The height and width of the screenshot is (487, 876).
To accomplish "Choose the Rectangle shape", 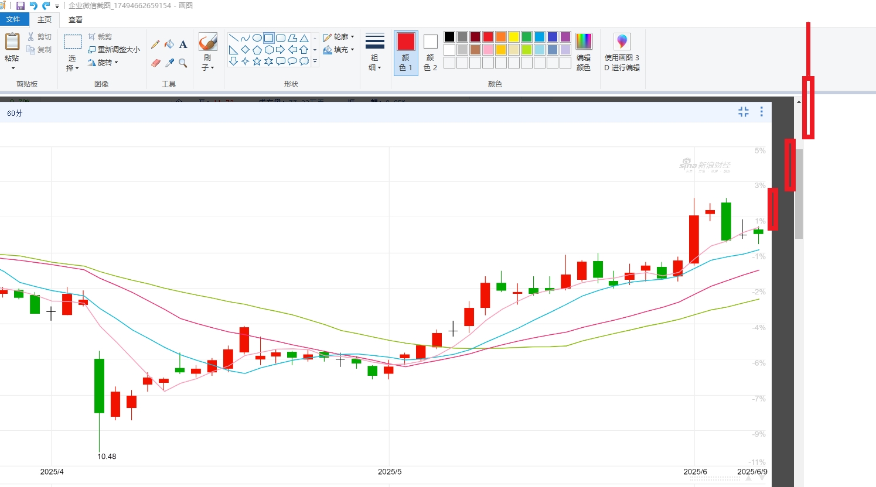I will [268, 38].
